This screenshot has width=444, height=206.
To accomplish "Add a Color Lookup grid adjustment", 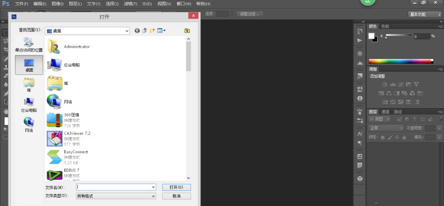I will (420, 93).
